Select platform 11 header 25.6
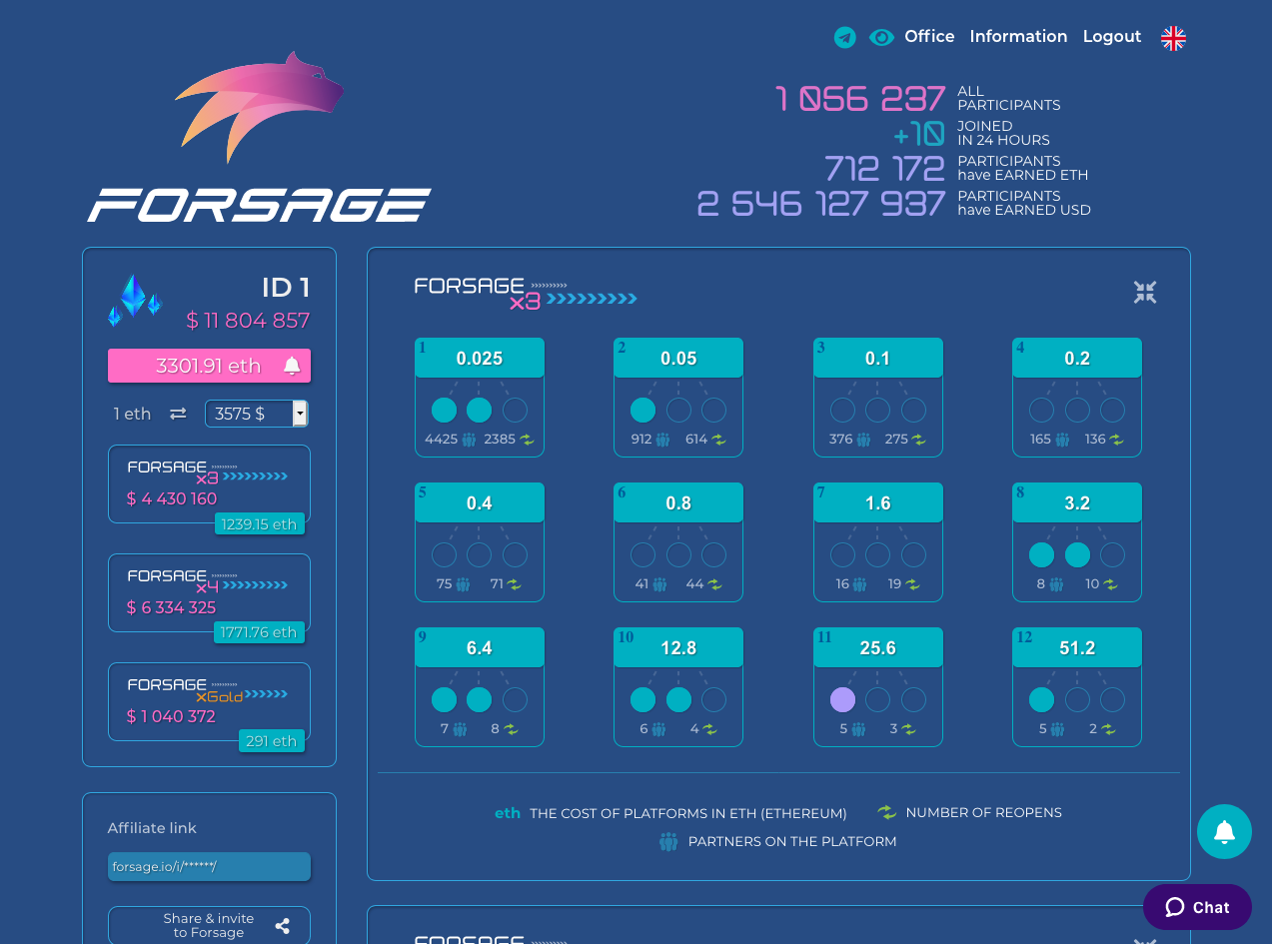Viewport: 1272px width, 944px height. click(x=878, y=647)
